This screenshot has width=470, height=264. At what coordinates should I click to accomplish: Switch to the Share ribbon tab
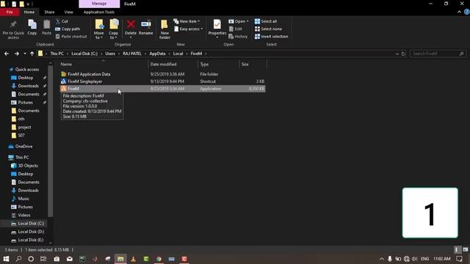49,12
